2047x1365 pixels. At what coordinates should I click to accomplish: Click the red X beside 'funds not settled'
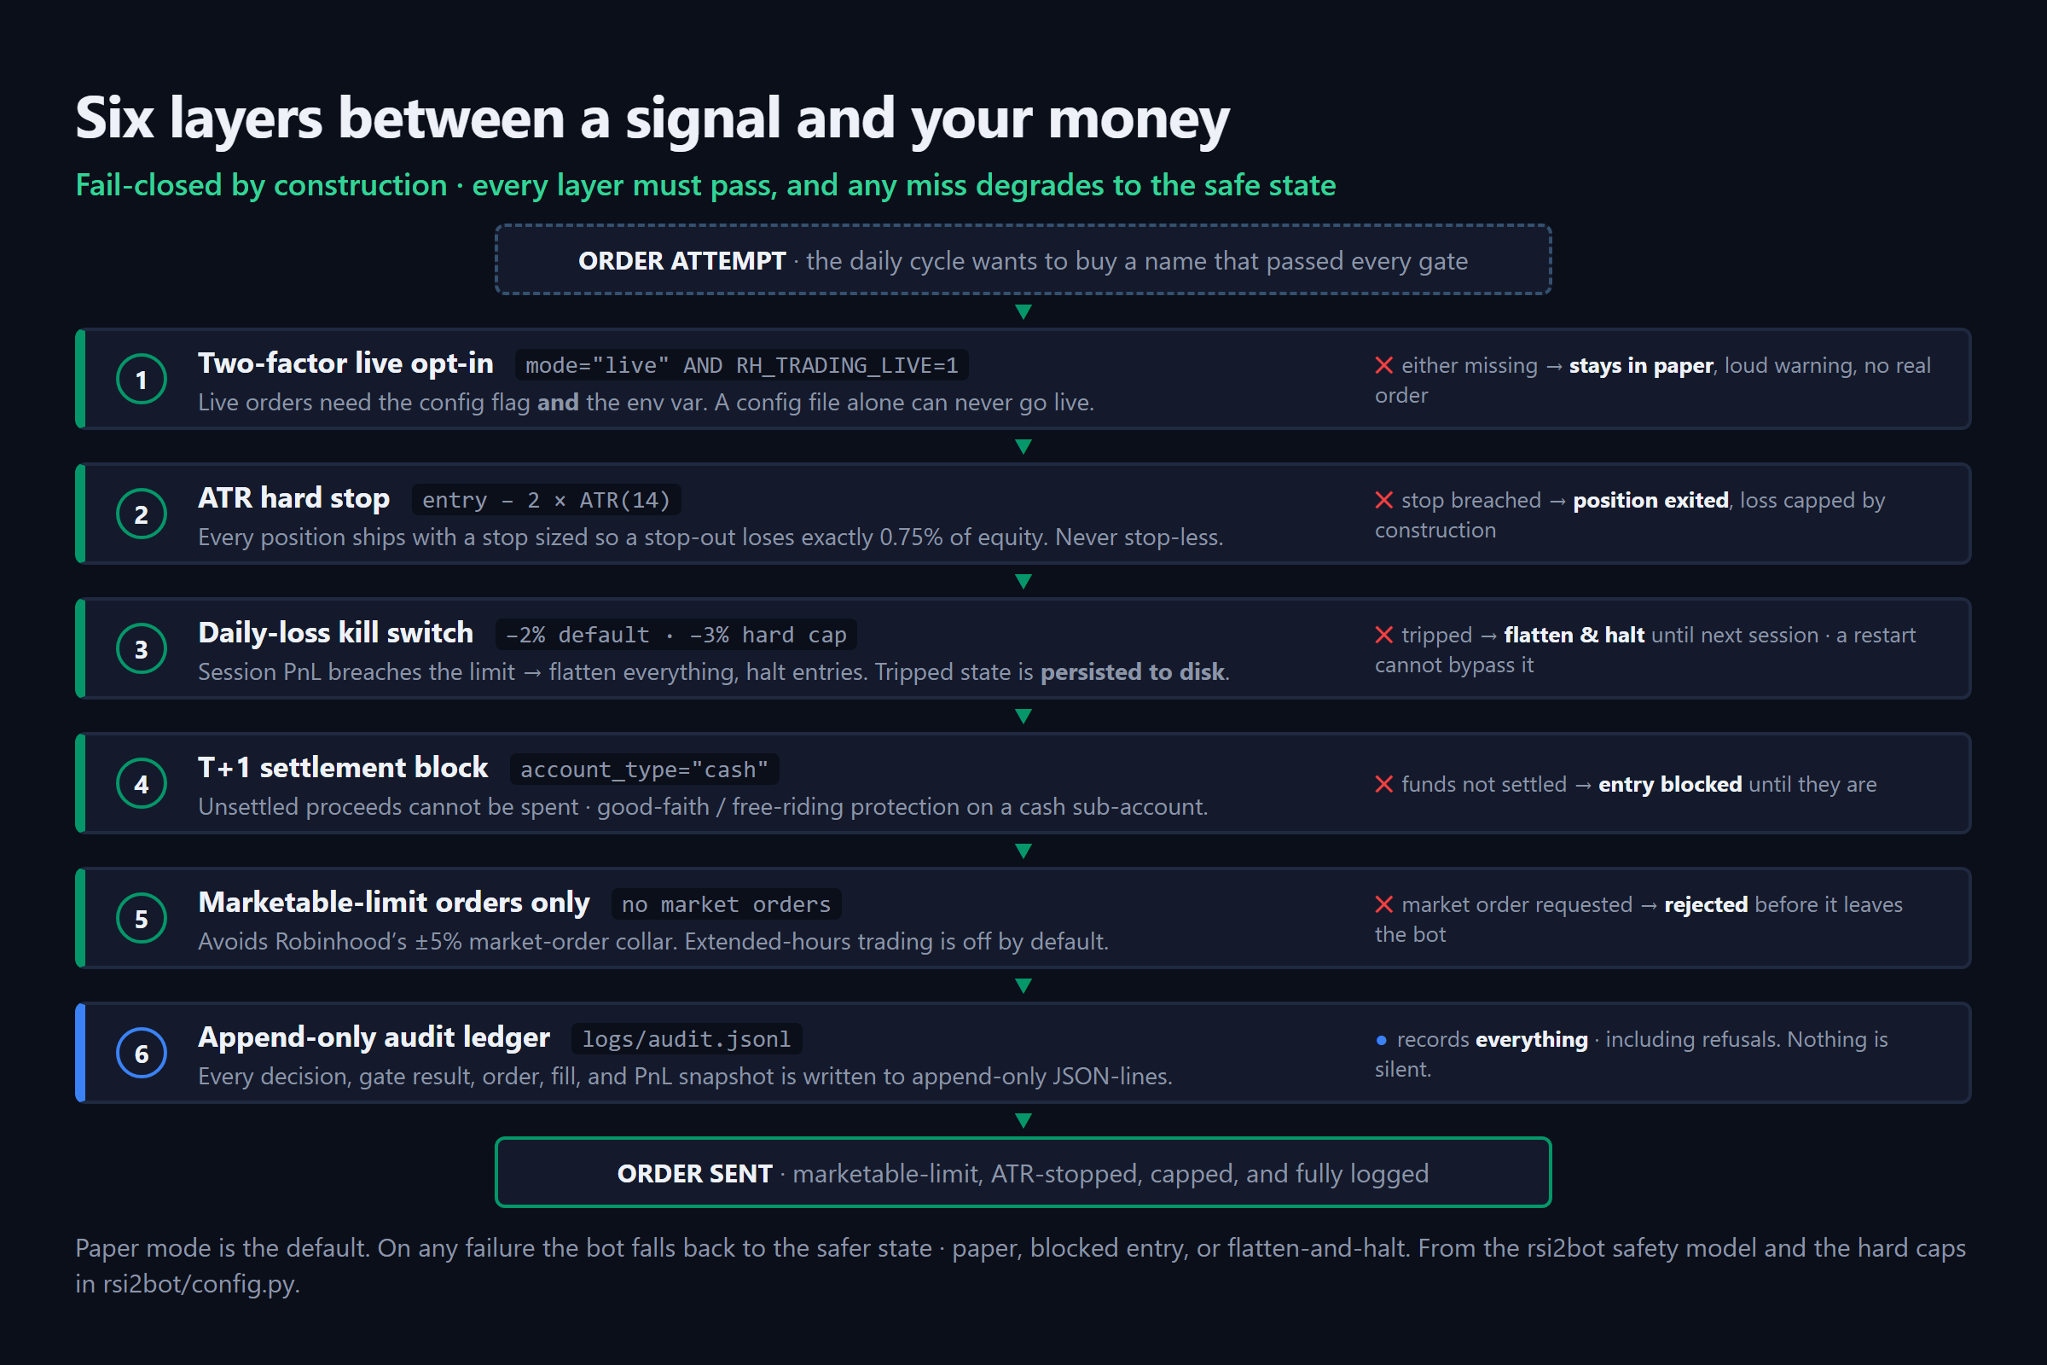(x=1383, y=784)
